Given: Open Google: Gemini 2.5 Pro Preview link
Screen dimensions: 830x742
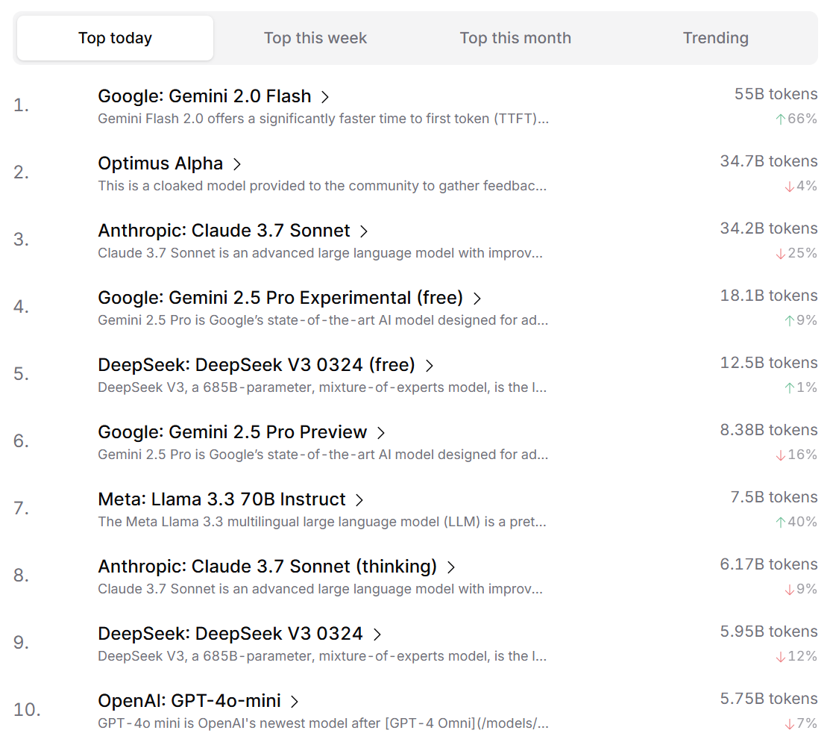Looking at the screenshot, I should pos(233,432).
